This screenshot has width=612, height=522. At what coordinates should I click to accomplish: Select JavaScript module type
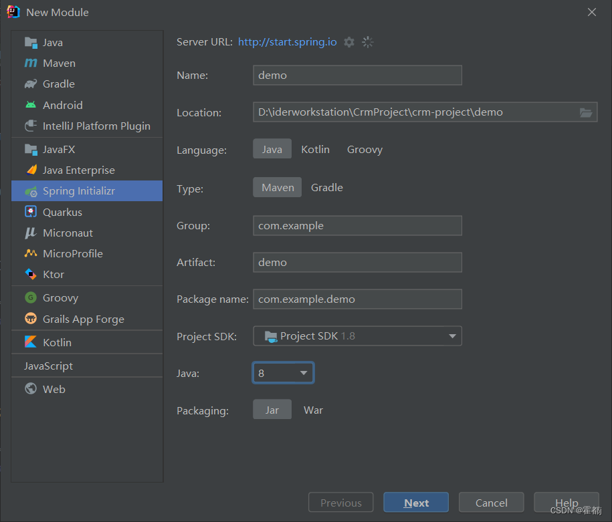pos(87,366)
